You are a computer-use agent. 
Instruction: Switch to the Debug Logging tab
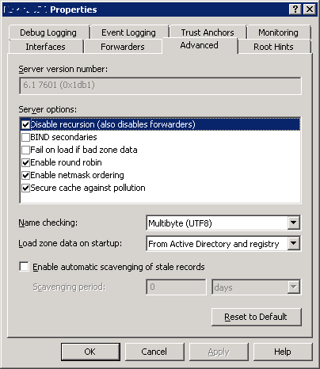tap(48, 32)
